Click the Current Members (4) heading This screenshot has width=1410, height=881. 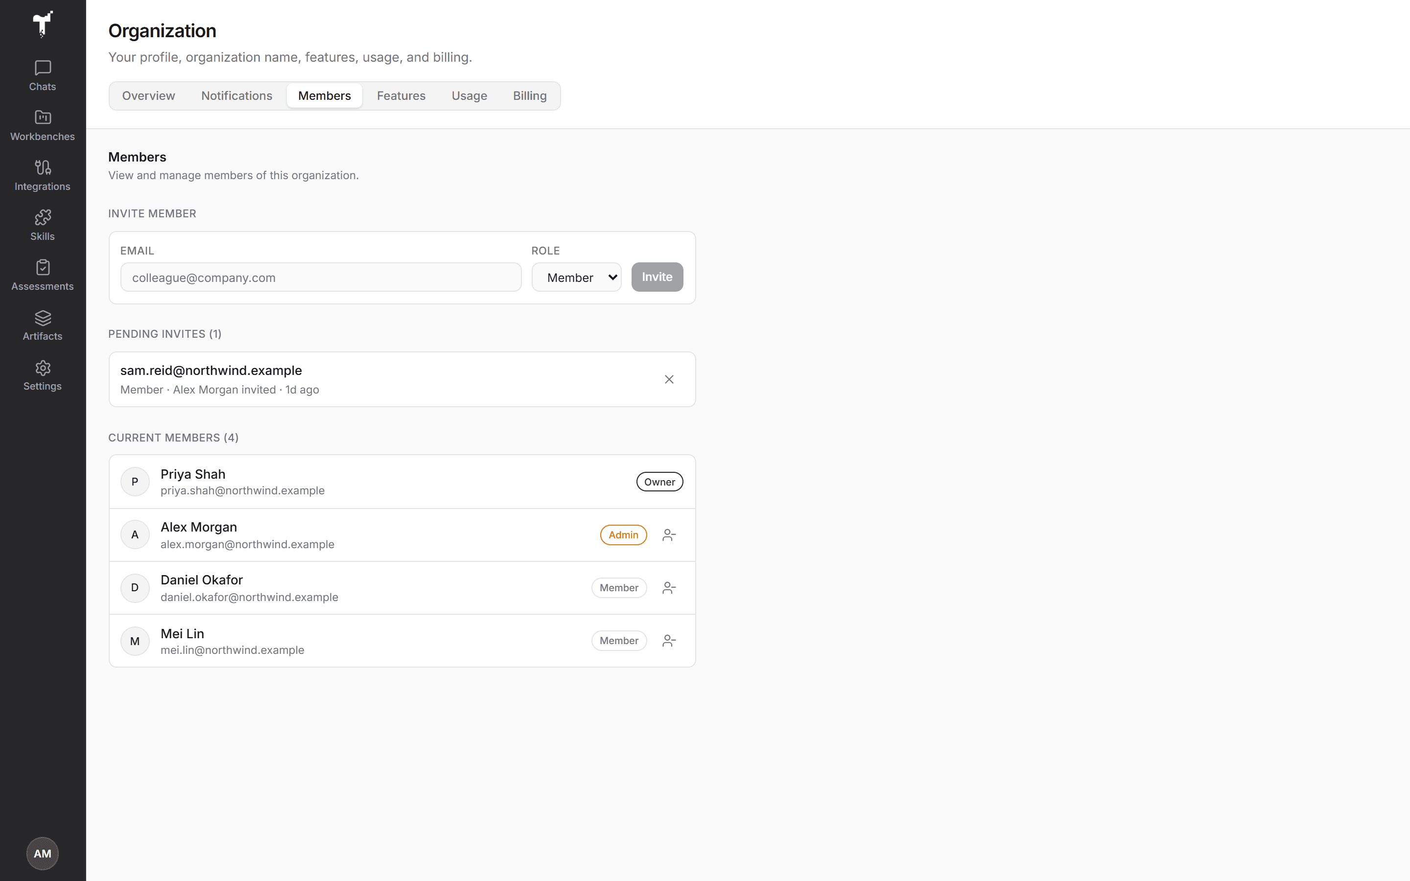click(x=174, y=438)
